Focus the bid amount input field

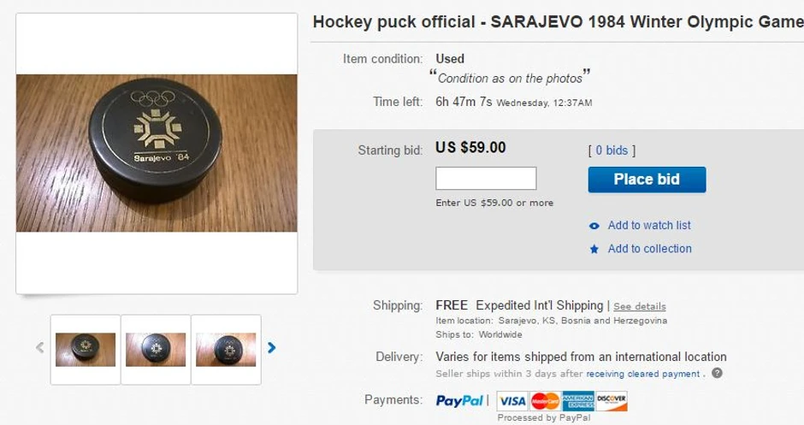click(486, 179)
